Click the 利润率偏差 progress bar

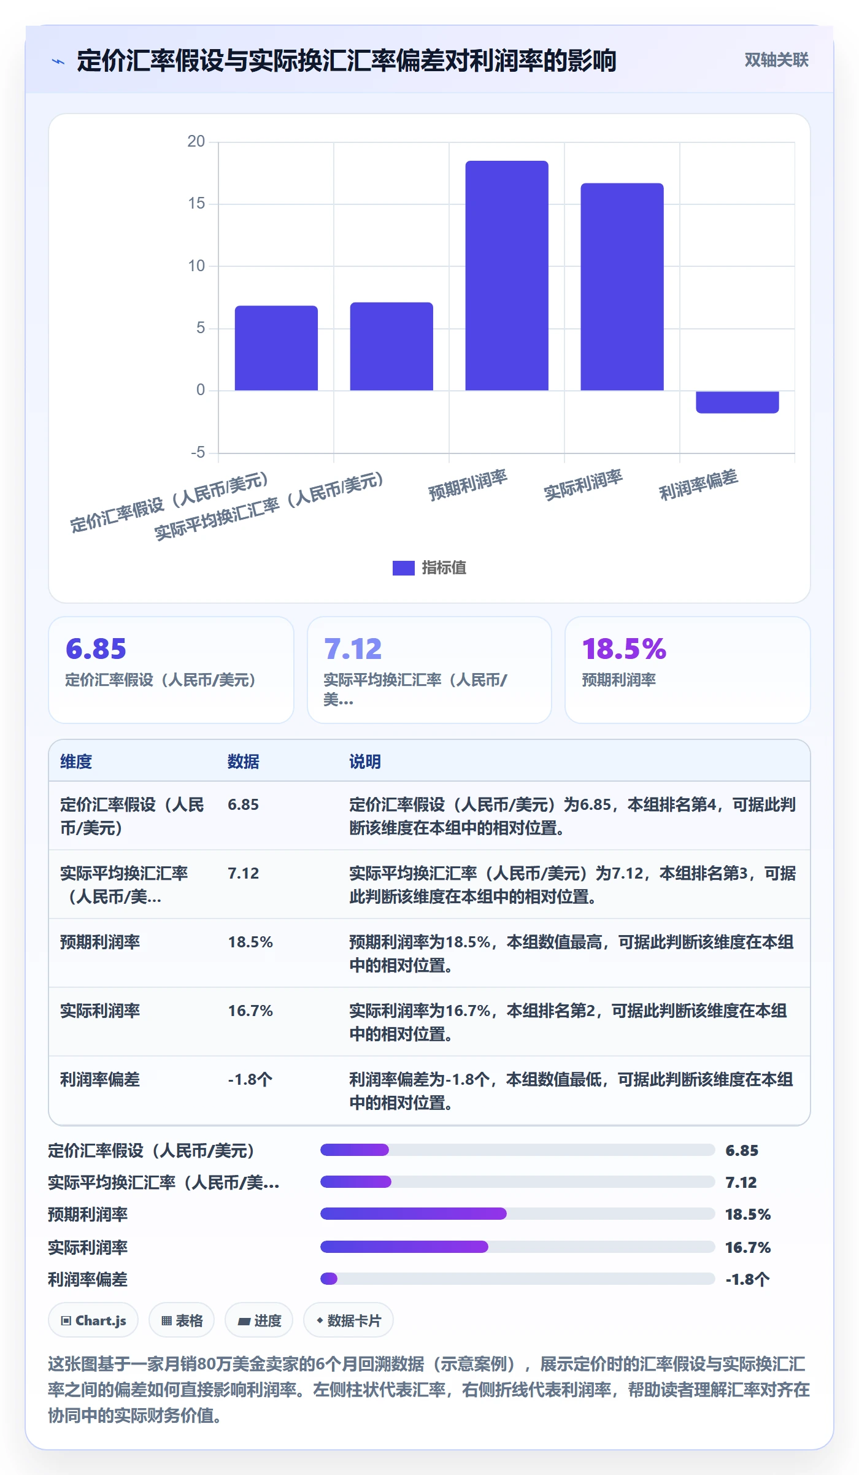[x=518, y=1279]
